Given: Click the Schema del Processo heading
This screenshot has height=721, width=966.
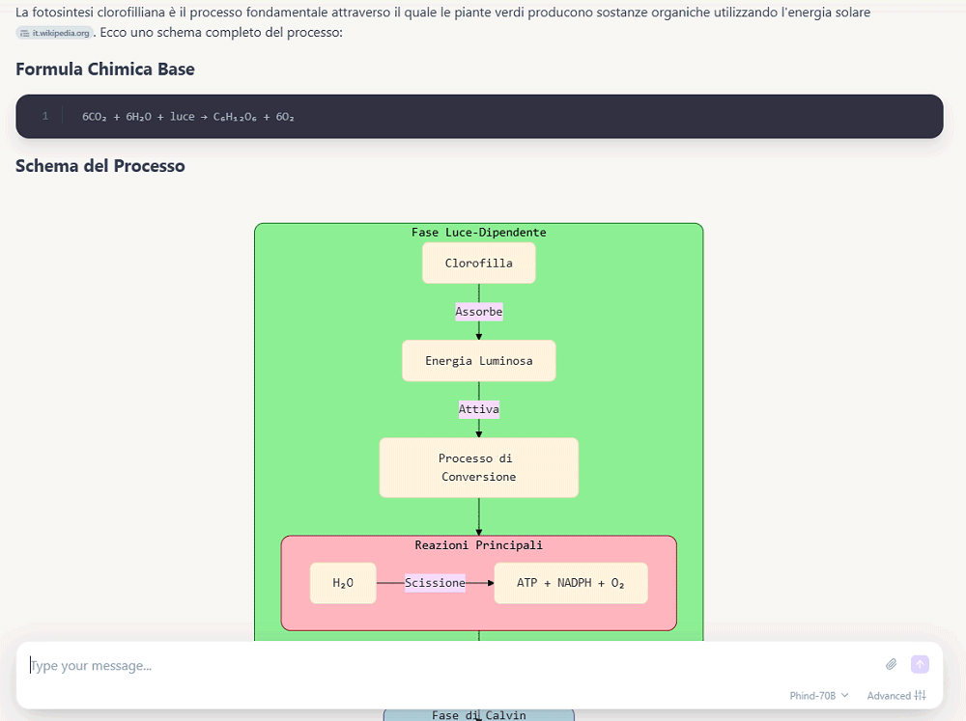Looking at the screenshot, I should point(99,166).
